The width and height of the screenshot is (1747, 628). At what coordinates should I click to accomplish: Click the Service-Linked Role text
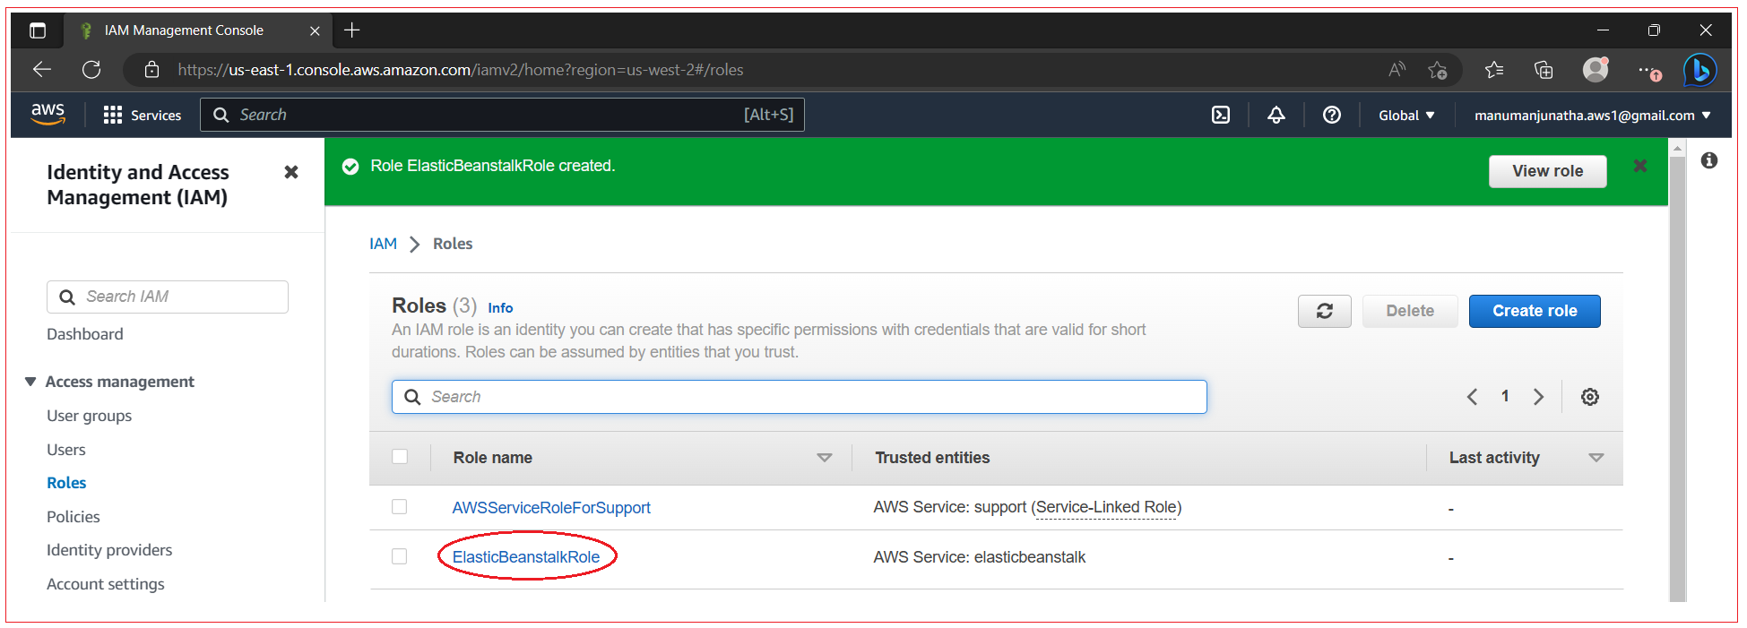coord(1107,507)
